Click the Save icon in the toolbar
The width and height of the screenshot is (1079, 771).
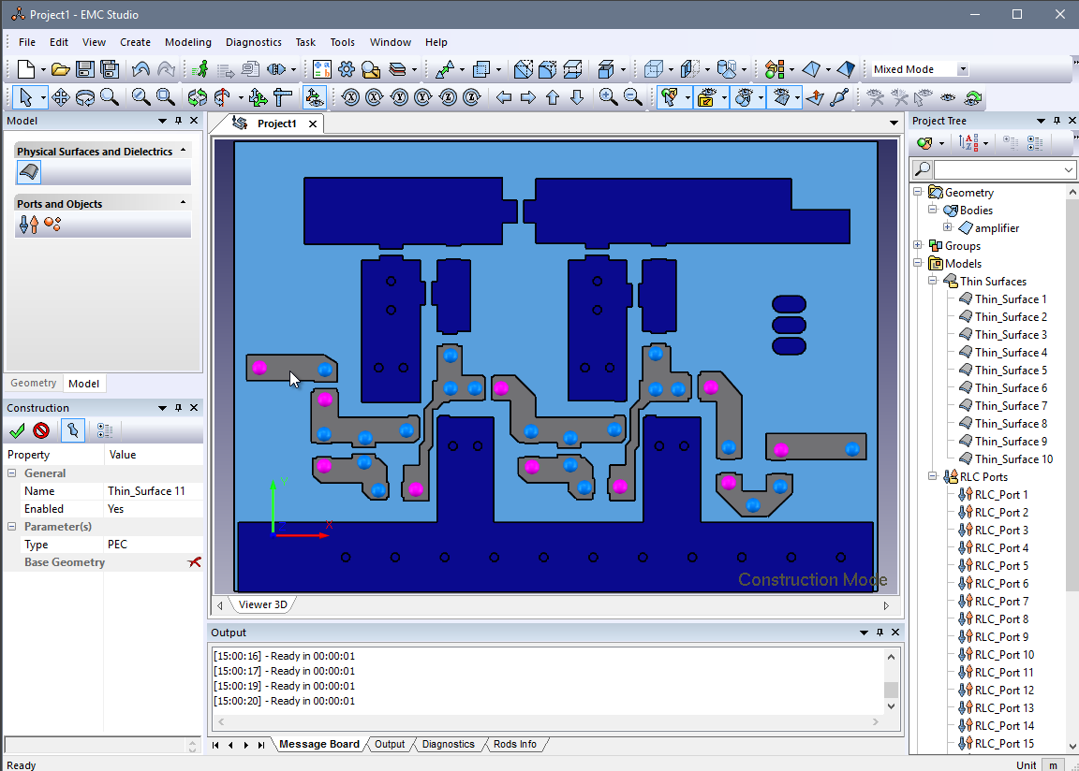pyautogui.click(x=85, y=69)
